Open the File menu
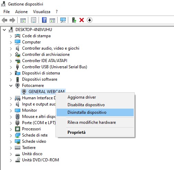 [x=7, y=12]
